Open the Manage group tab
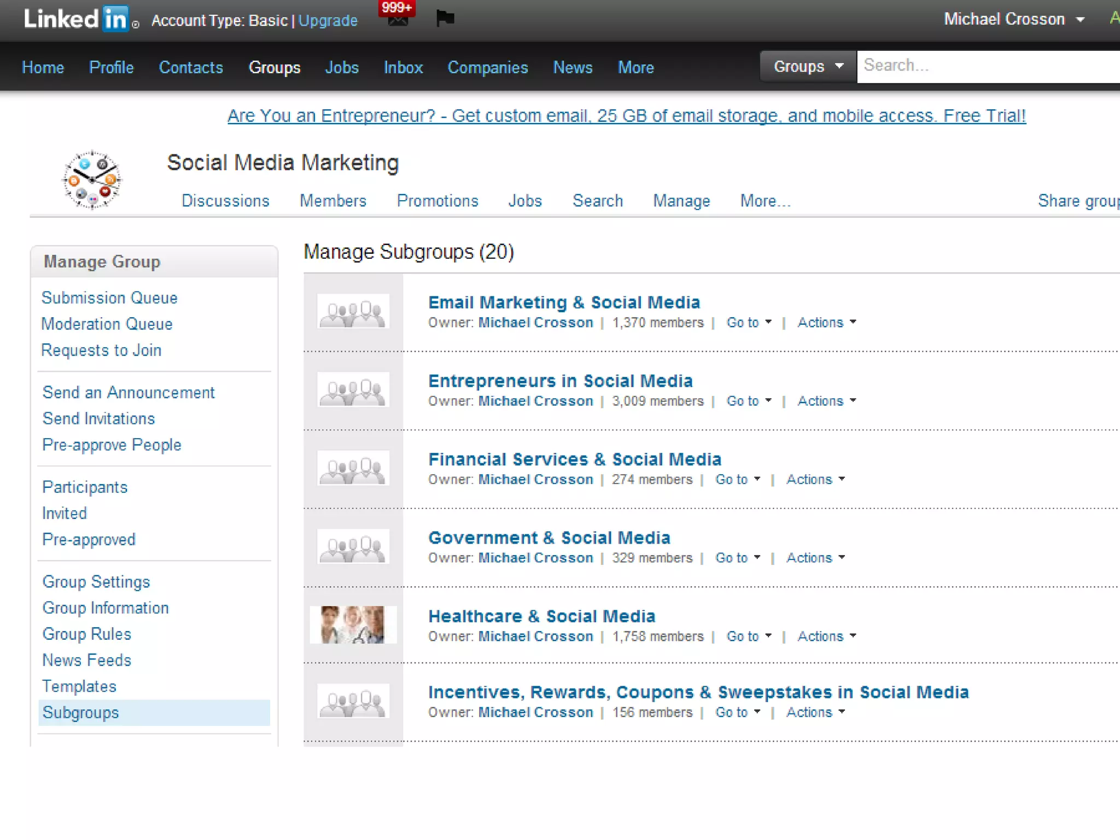Image resolution: width=1120 pixels, height=840 pixels. point(681,201)
